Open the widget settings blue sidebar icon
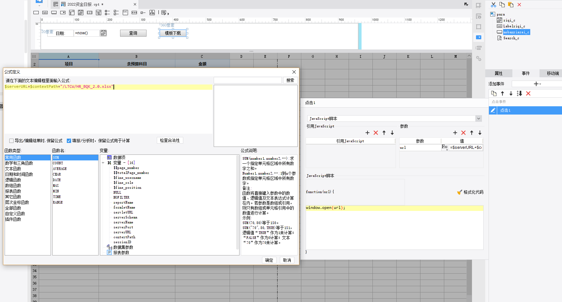This screenshot has height=302, width=562. coord(479,37)
